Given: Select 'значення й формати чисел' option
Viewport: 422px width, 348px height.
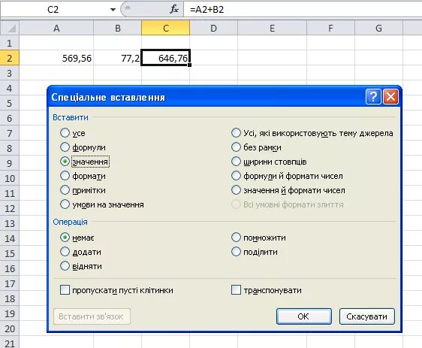Looking at the screenshot, I should tap(236, 190).
